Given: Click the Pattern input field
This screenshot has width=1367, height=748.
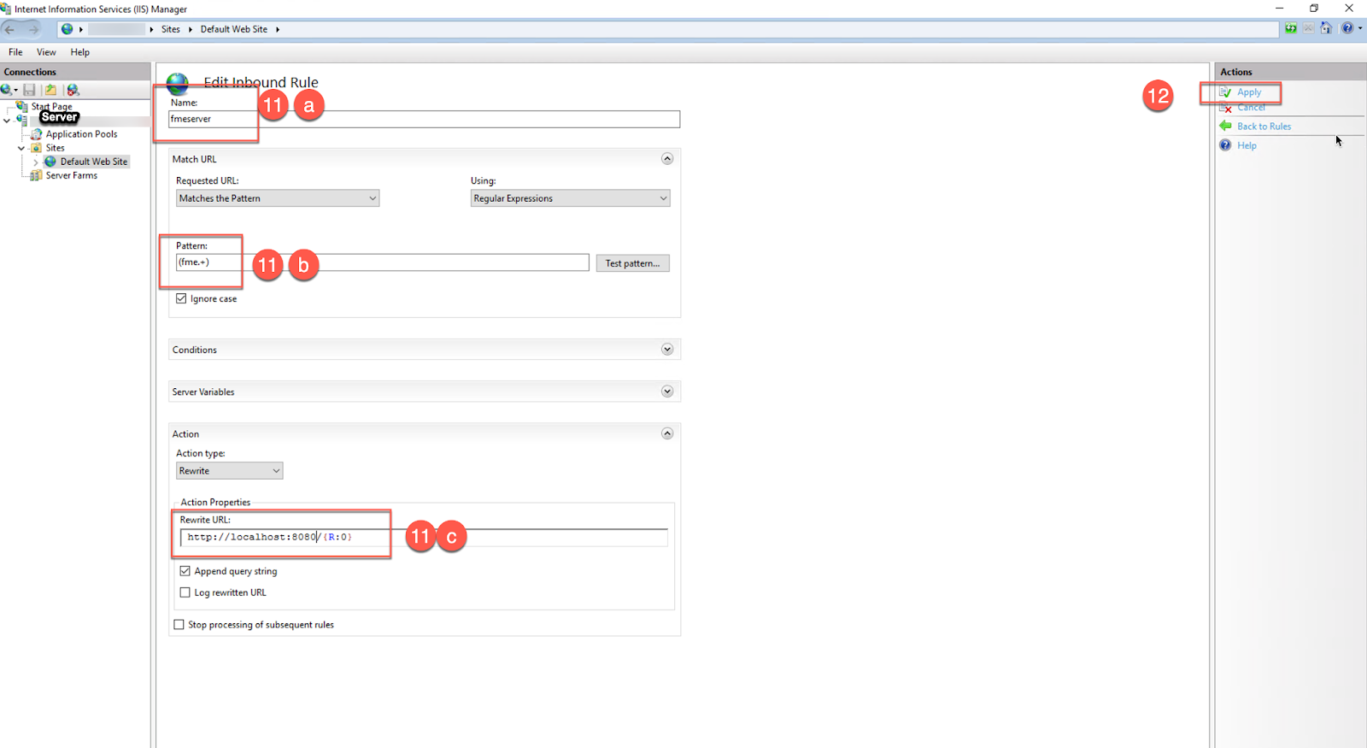Looking at the screenshot, I should [382, 262].
